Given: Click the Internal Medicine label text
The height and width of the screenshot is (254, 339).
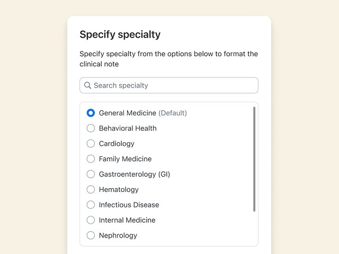Looking at the screenshot, I should tap(127, 220).
